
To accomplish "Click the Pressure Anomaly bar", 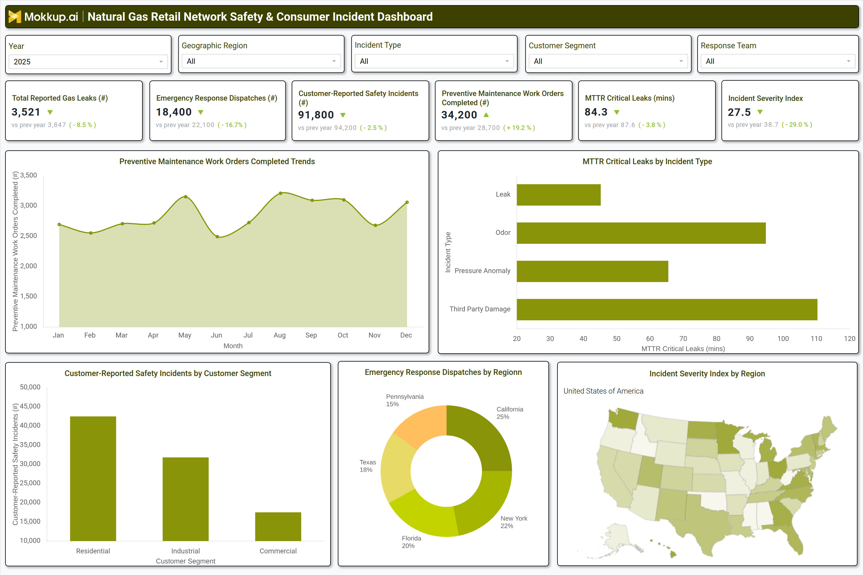I will click(592, 271).
